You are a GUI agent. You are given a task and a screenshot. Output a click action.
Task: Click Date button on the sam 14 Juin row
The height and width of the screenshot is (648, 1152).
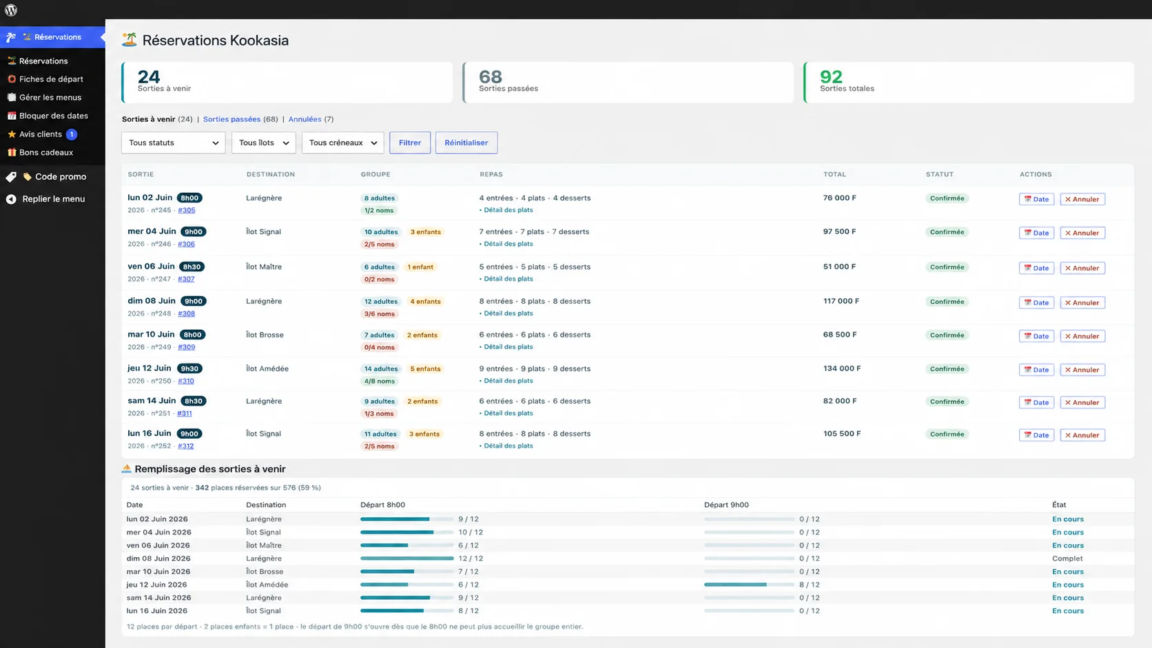(1036, 402)
